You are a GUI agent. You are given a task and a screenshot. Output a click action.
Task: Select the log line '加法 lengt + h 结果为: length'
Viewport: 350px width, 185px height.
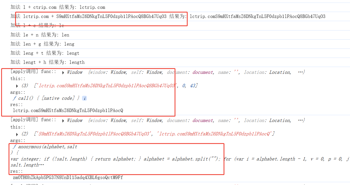(x=48, y=62)
